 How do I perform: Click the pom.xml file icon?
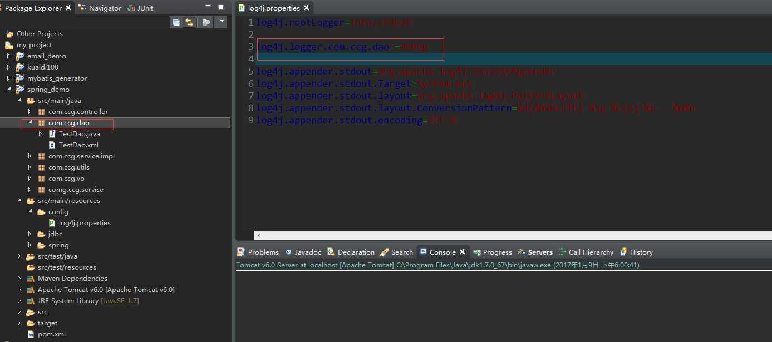[31, 334]
